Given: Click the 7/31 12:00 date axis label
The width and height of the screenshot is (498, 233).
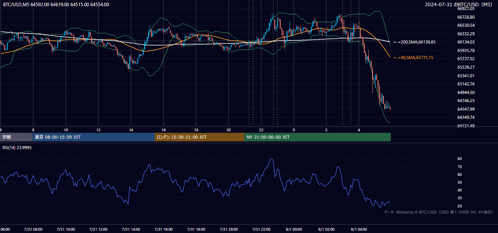Looking at the screenshot, I should point(99,230).
